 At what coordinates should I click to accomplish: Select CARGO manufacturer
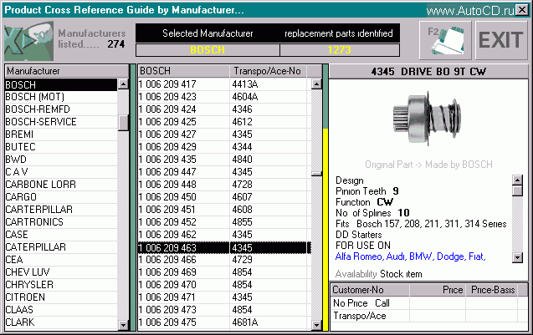click(x=61, y=197)
